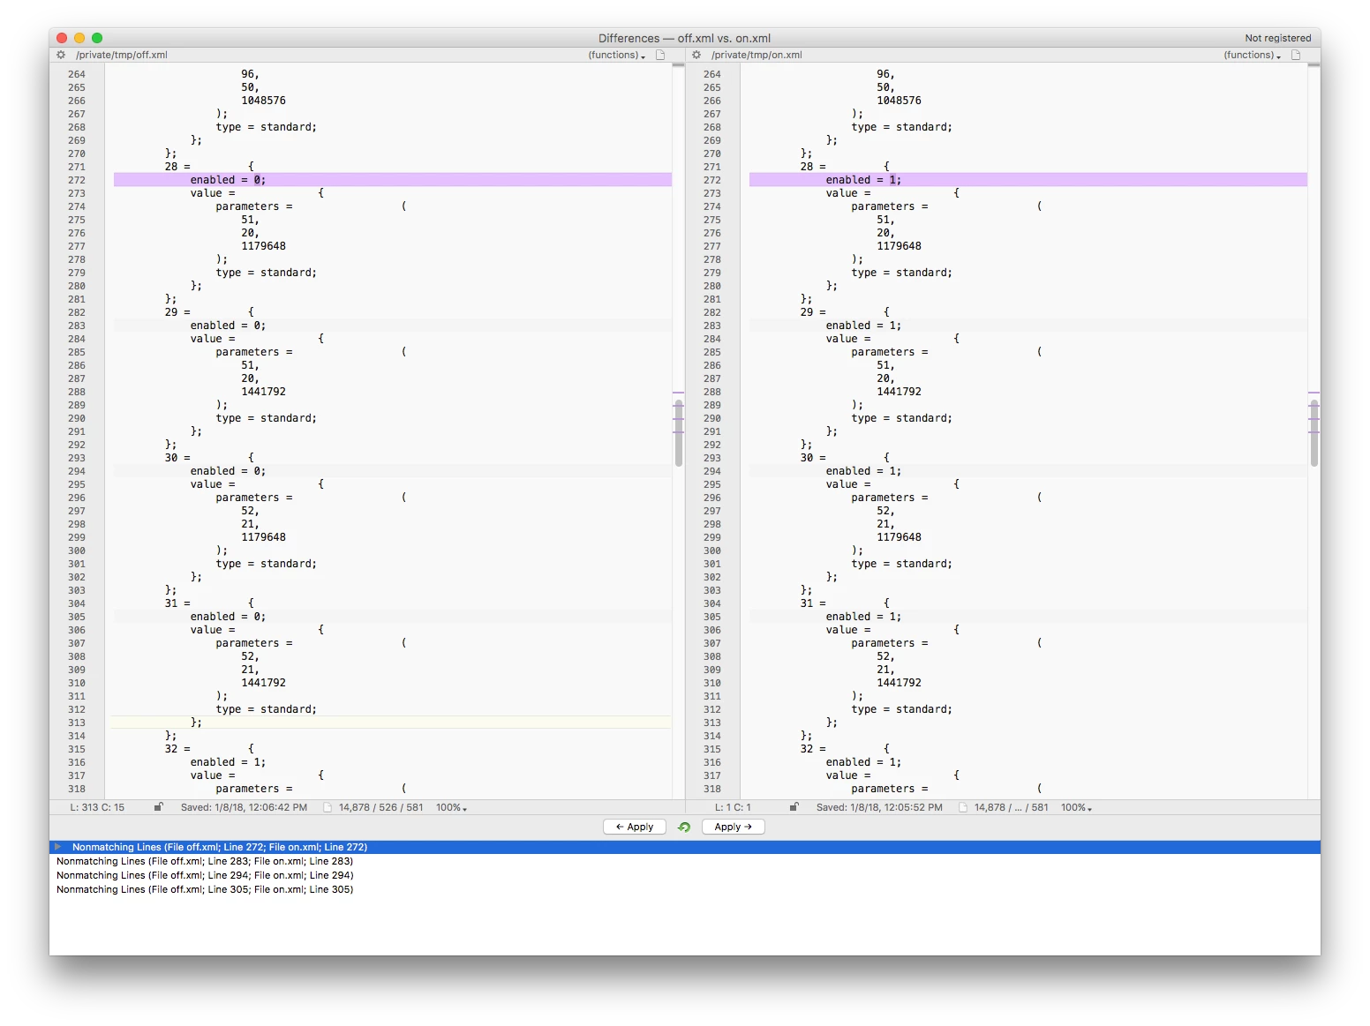Click line number 305 in right gutter
The image size is (1370, 1026).
pyautogui.click(x=712, y=617)
